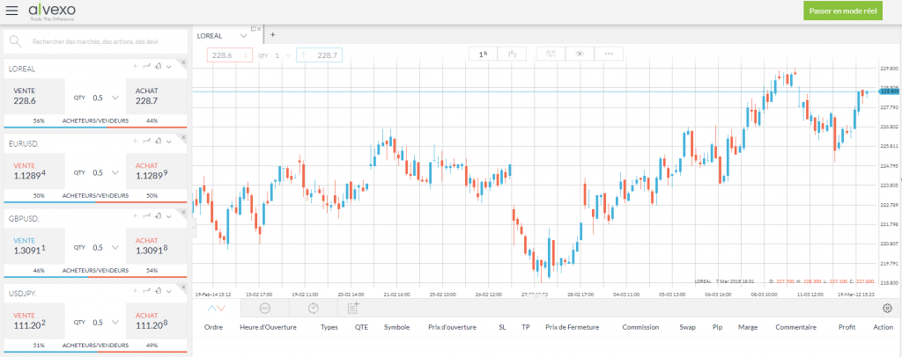Screen dimensions: 902x357
Task: Select the 1h timeframe button
Action: pos(484,54)
